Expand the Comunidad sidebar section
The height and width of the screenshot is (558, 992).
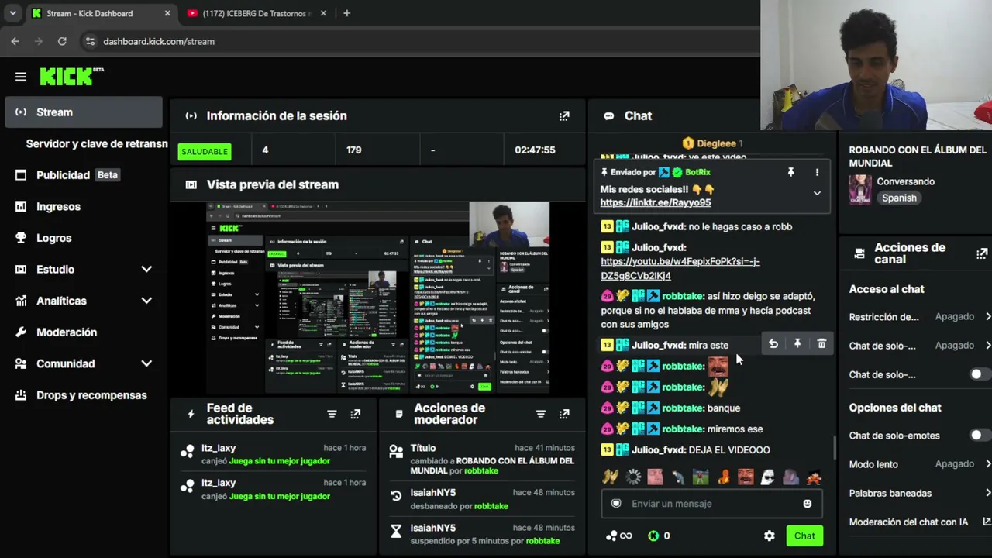click(x=146, y=363)
